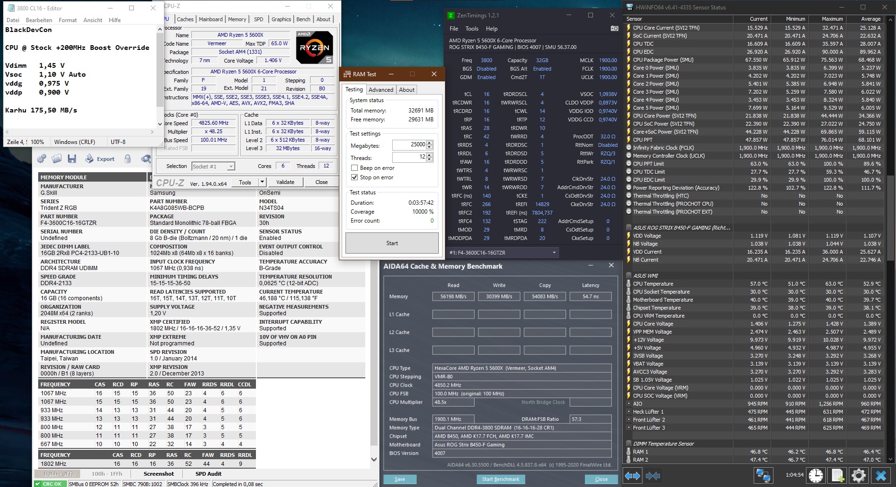Increase the Megabytes value with up arrow

pyautogui.click(x=429, y=143)
